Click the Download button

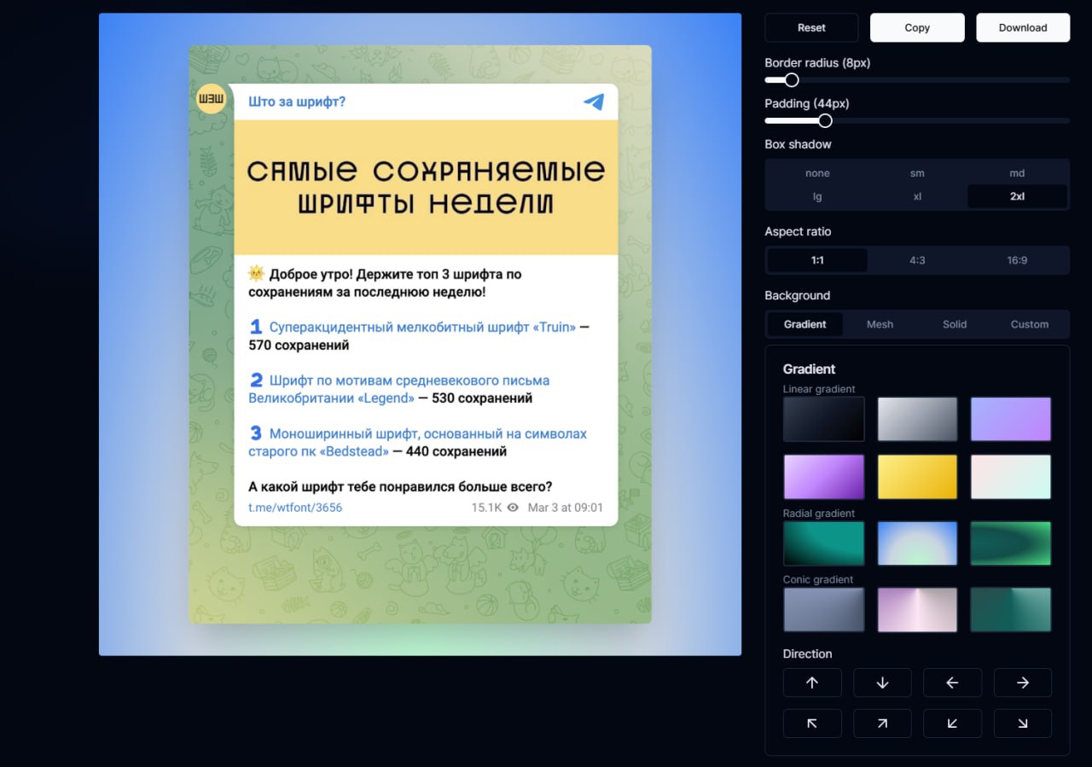point(1023,27)
